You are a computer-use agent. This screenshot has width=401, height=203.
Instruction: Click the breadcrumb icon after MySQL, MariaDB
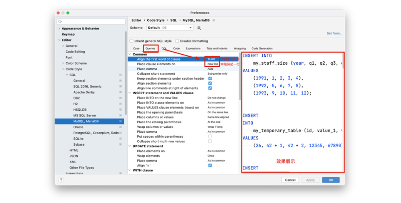(x=214, y=20)
